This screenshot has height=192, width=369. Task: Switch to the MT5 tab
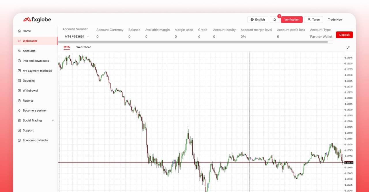(67, 47)
